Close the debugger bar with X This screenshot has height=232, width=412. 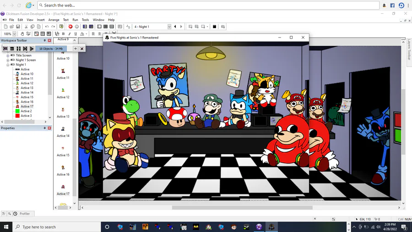point(82,49)
